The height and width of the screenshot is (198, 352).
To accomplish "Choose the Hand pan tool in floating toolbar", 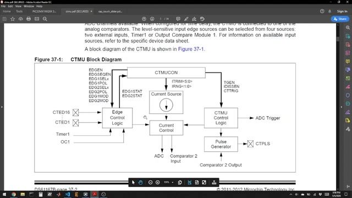I will pyautogui.click(x=141, y=183).
